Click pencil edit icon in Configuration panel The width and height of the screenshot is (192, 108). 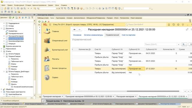tap(13, 18)
